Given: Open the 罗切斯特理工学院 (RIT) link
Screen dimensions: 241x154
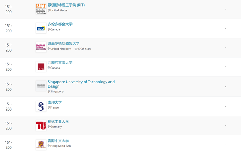Looking at the screenshot, I should pos(66,5).
